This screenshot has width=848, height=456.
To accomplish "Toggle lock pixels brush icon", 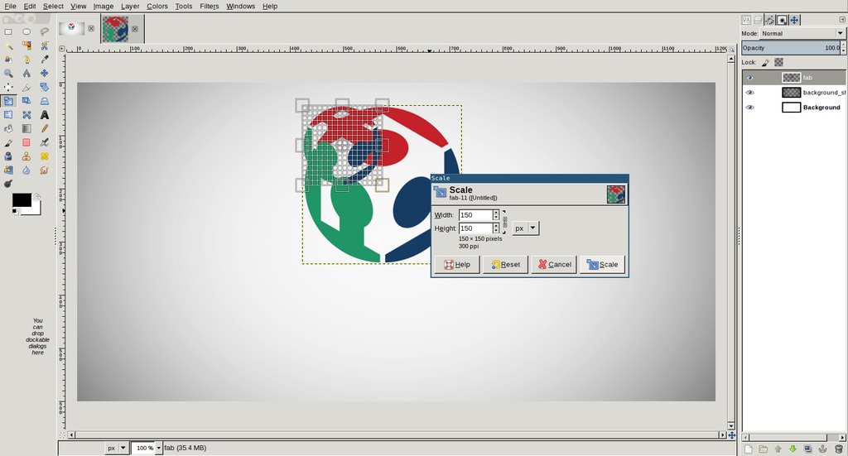I will 765,63.
